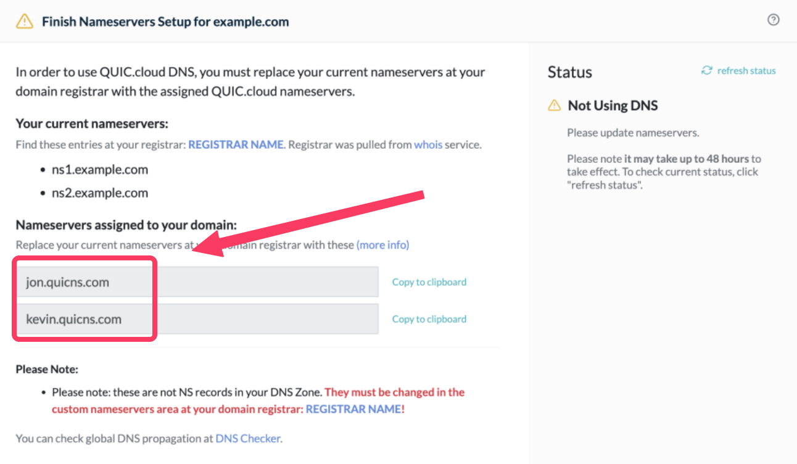Click the yellow warning icon beside Finish Nameservers Setup

(x=24, y=22)
